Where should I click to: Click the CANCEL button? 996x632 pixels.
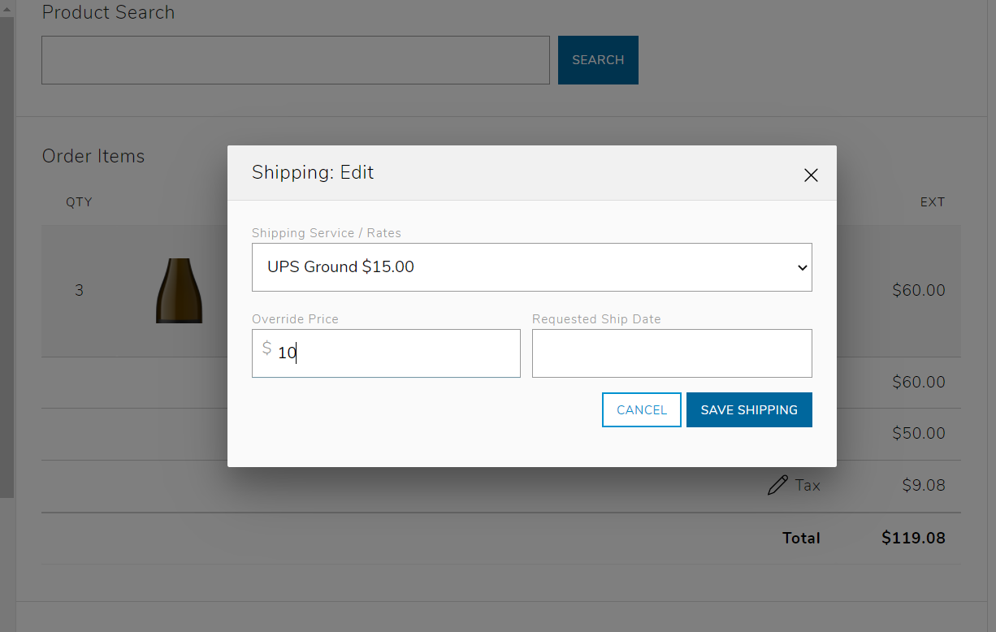coord(641,409)
